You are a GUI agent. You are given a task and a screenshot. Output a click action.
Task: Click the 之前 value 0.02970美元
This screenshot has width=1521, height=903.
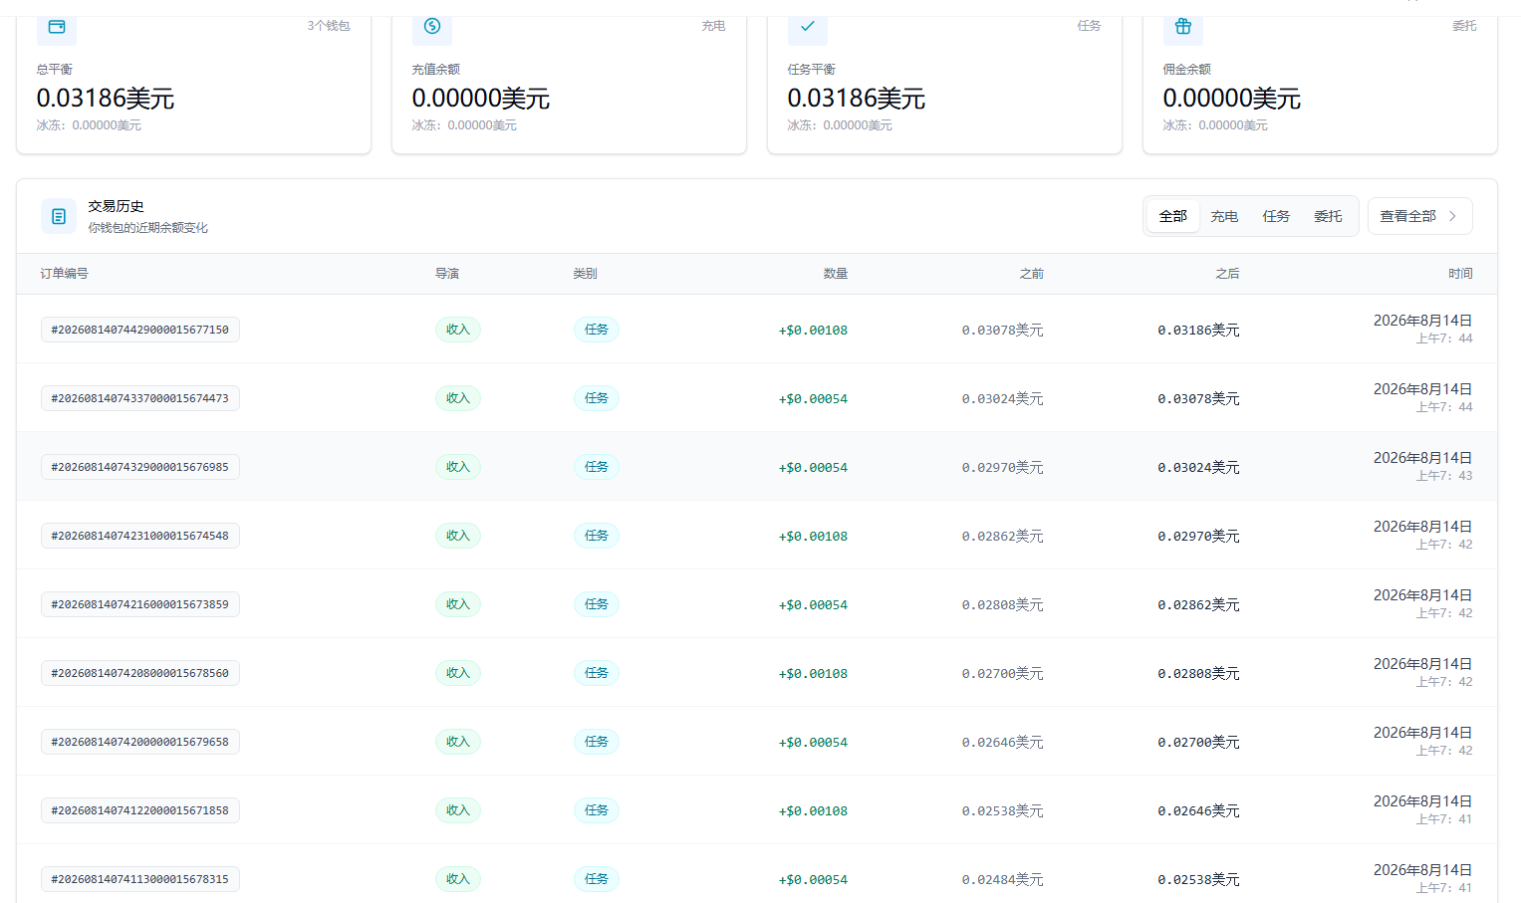click(1002, 468)
